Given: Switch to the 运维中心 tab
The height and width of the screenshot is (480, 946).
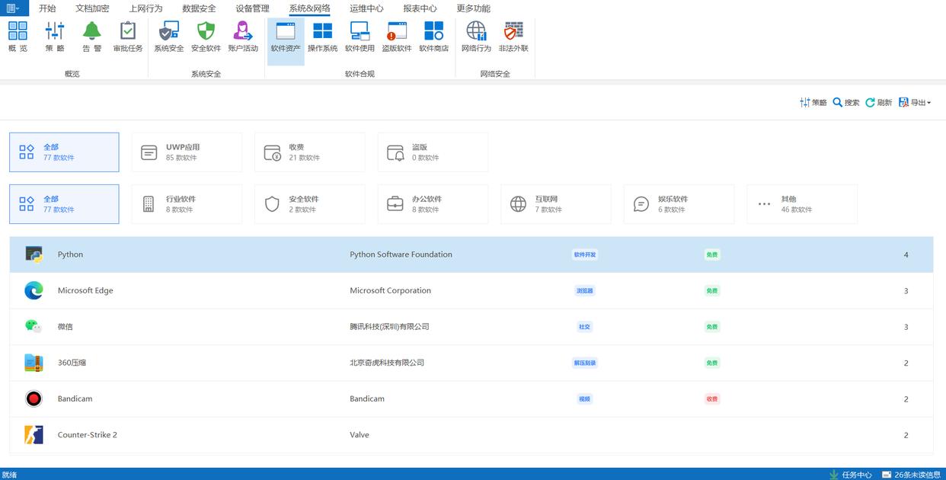Looking at the screenshot, I should click(x=366, y=8).
